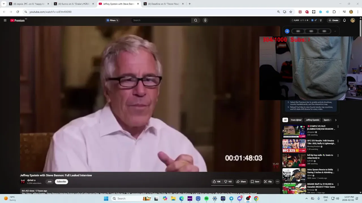Join the djvlad channel membership
The image size is (362, 203).
pyautogui.click(x=49, y=182)
